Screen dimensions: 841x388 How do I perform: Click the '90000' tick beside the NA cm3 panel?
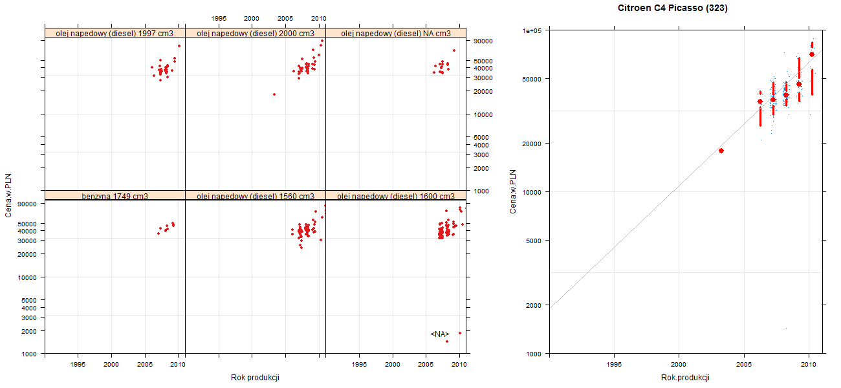pyautogui.click(x=484, y=41)
